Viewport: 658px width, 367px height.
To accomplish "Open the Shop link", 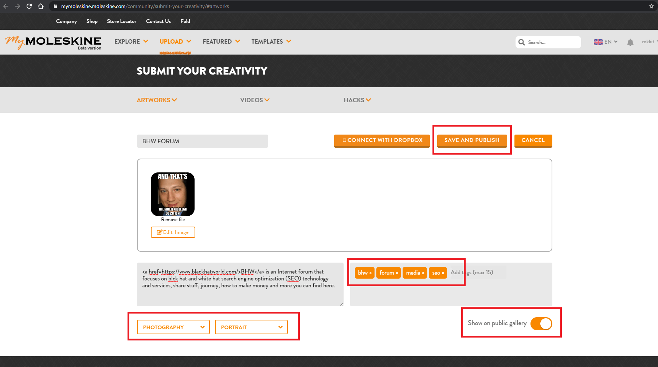I will click(92, 21).
